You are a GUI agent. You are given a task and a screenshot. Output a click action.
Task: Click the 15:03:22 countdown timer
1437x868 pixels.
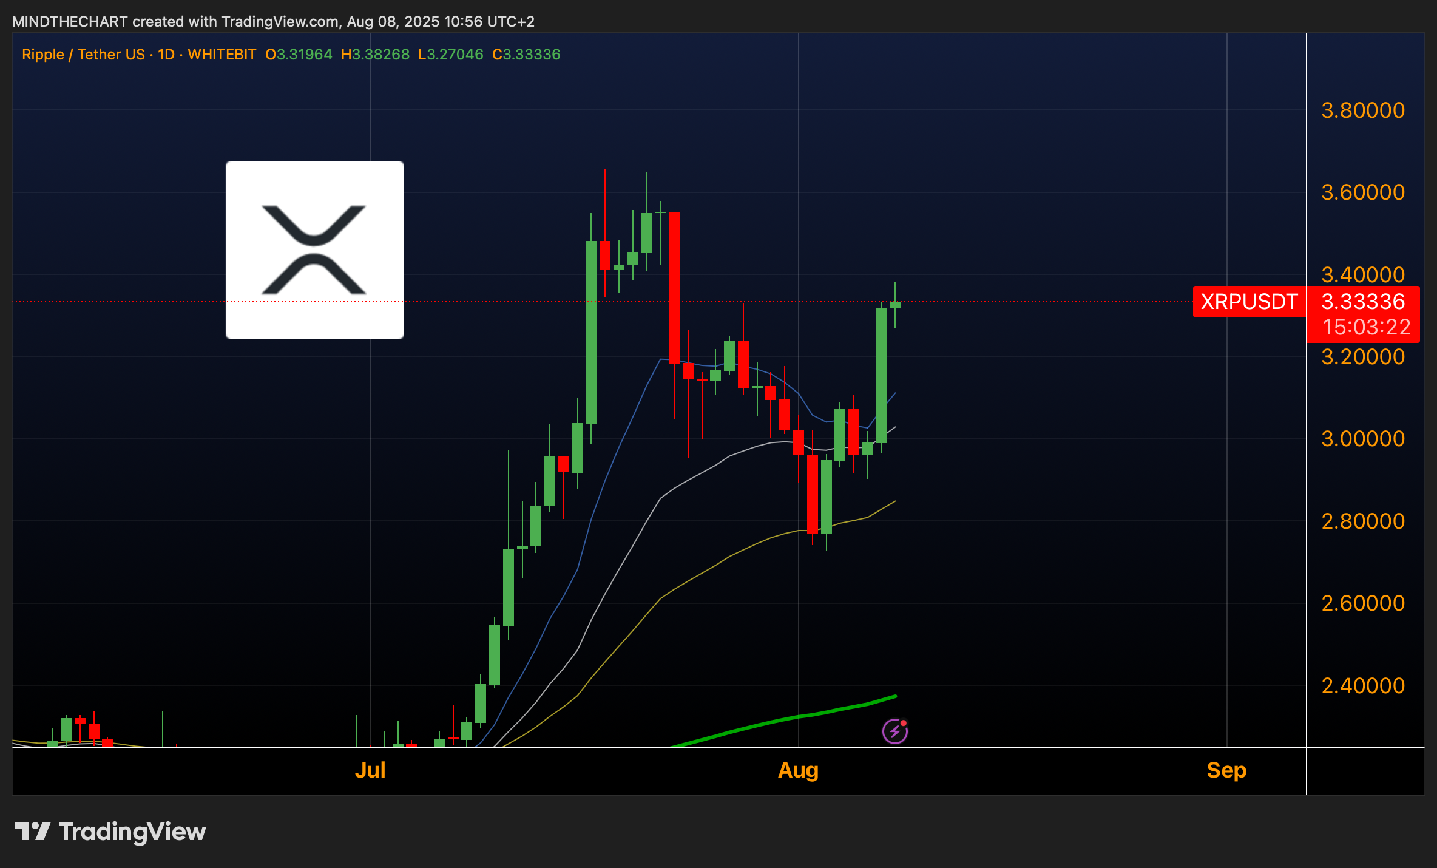tap(1366, 327)
